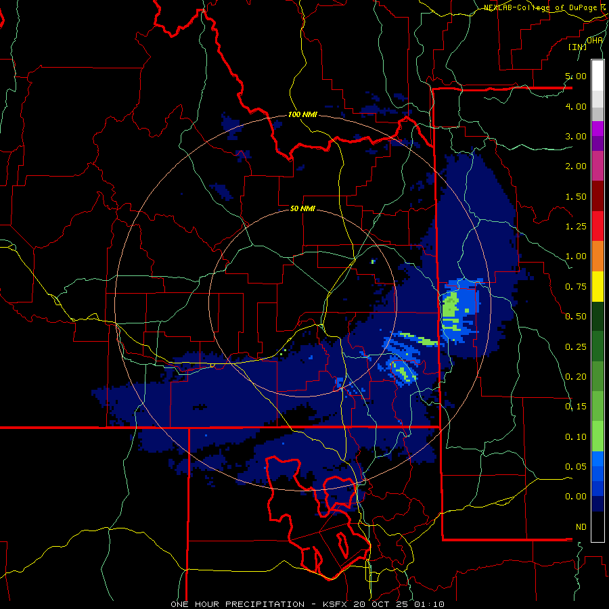Click the ONE HOUR PRECIPITATION title text
The image size is (609, 609).
coord(238,604)
